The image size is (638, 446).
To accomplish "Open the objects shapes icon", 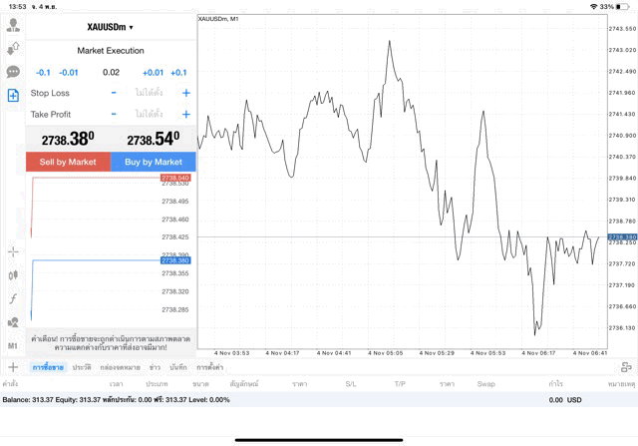I will [13, 322].
